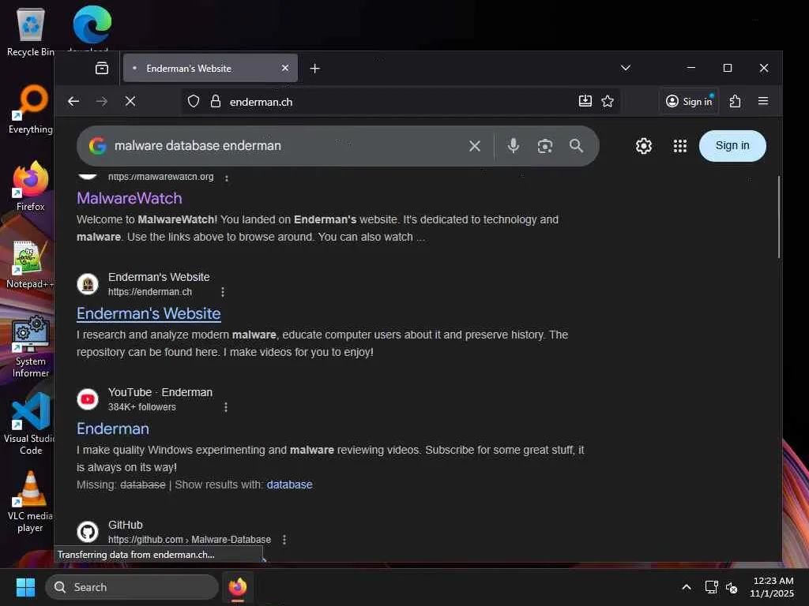Open the Enderman YouTube result
Viewport: 809px width, 606px height.
pos(113,428)
